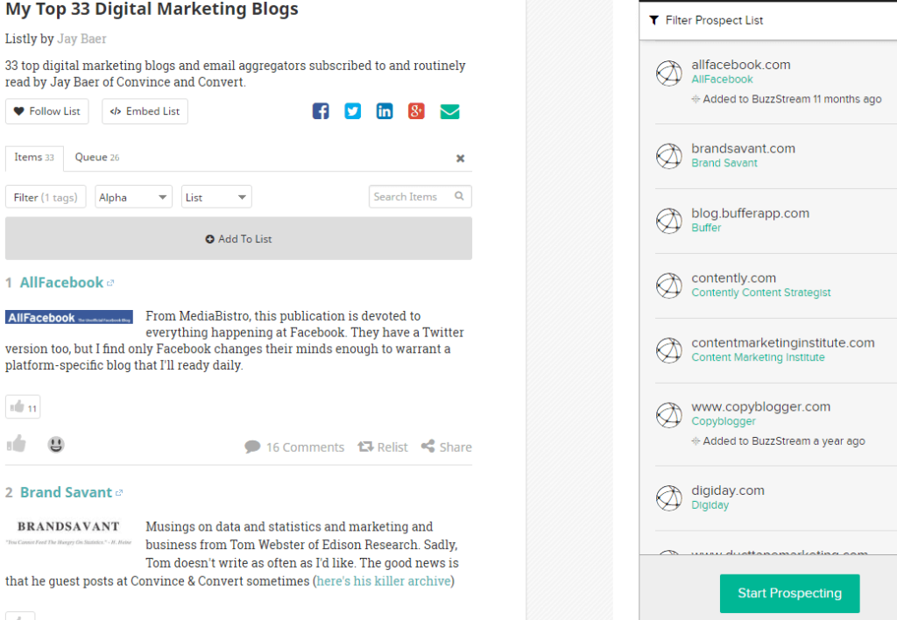Select the Items tab
The image size is (897, 620).
pos(34,158)
